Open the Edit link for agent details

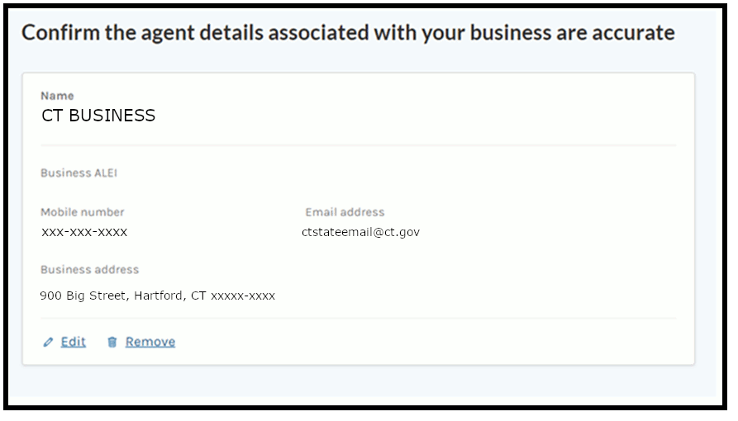point(73,342)
